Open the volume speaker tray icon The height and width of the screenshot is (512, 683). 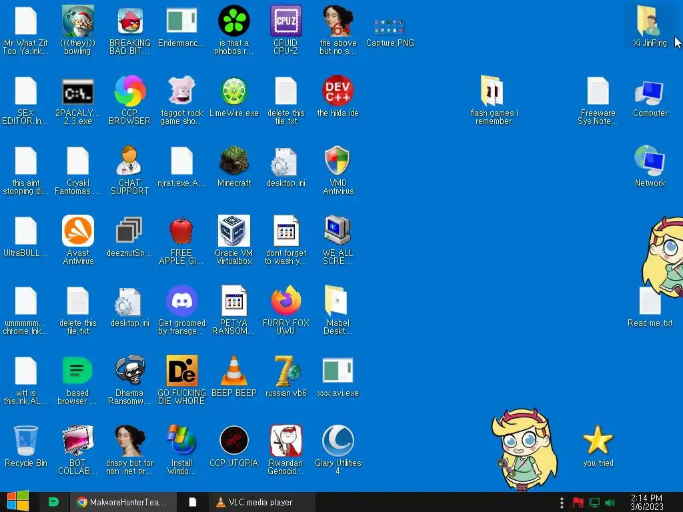tap(610, 503)
